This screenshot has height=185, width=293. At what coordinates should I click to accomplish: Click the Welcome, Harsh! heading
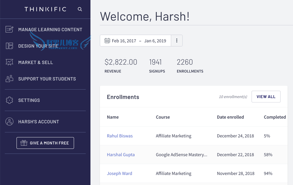click(145, 16)
